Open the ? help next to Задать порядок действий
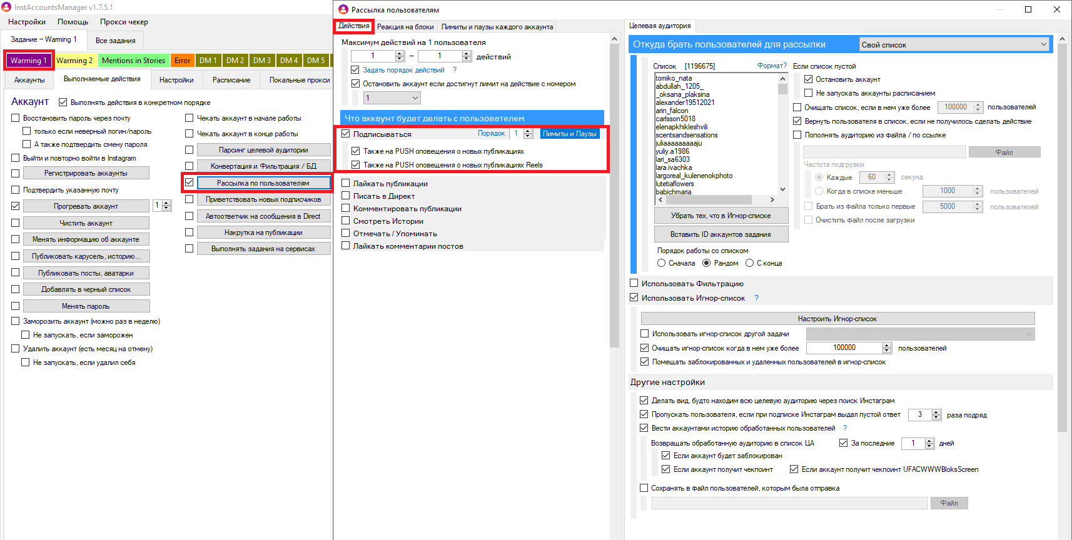1072x540 pixels. [455, 70]
